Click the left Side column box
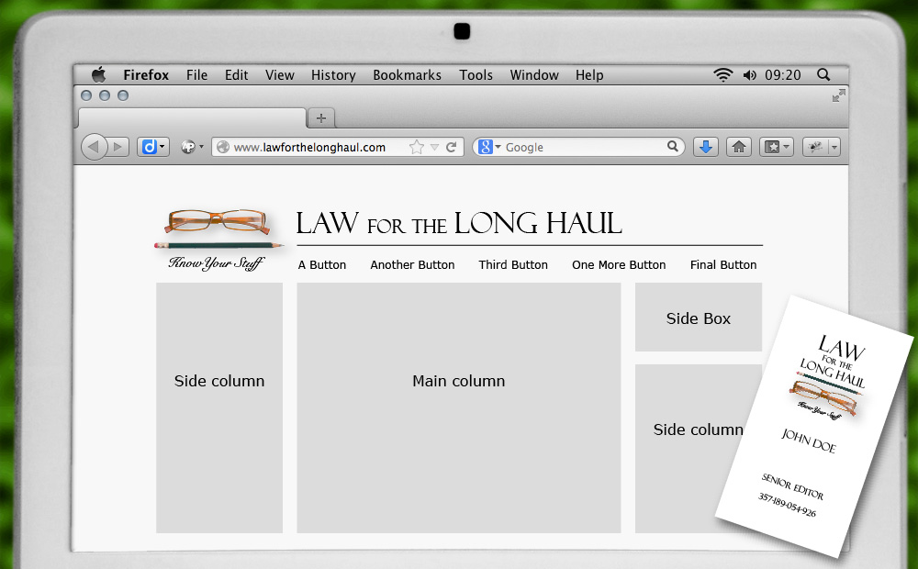Screen dimensions: 918x569 219,407
